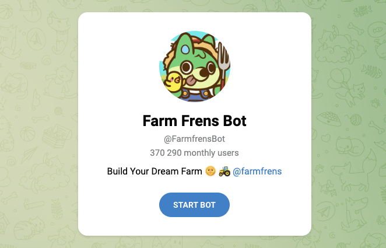Click the Build Your Dream Farm text
The image size is (386, 248).
155,171
